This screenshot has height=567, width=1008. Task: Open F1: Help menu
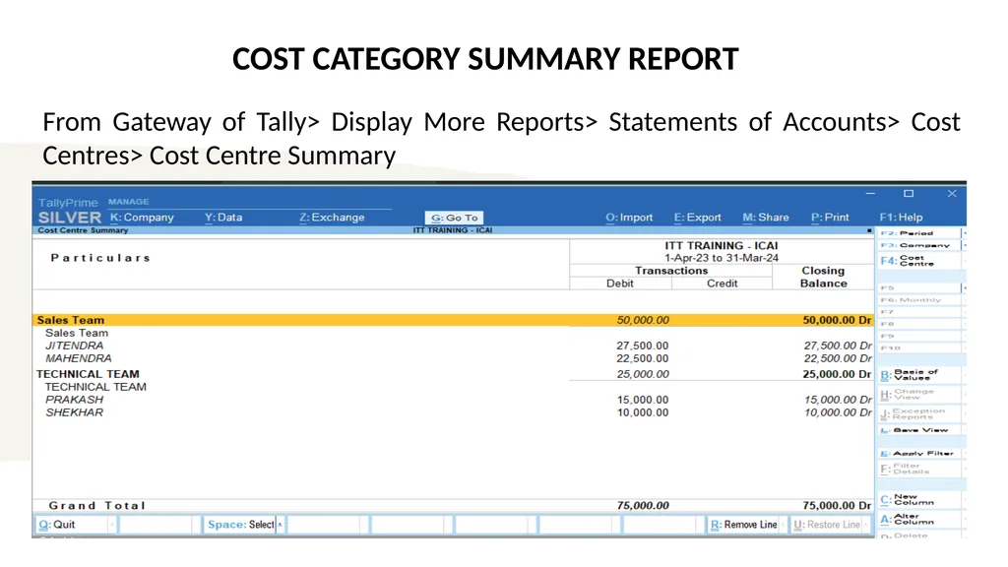(901, 218)
